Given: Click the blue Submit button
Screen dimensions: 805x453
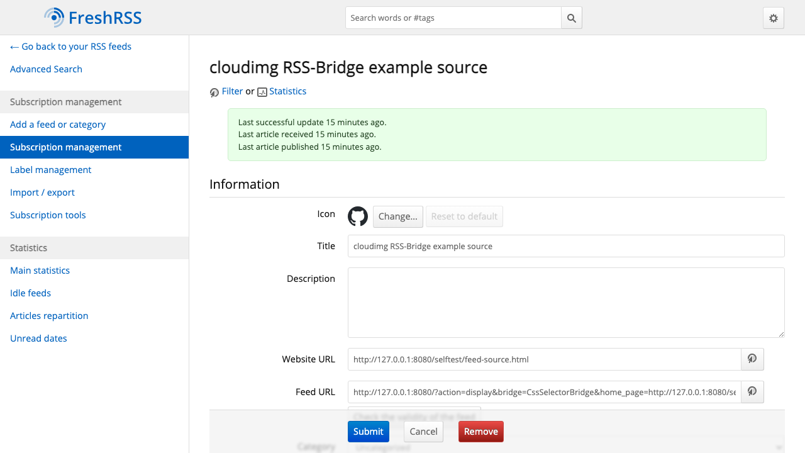Looking at the screenshot, I should point(369,432).
